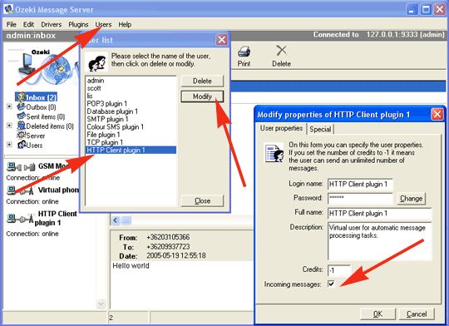Switch to the Special tab
The height and width of the screenshot is (326, 449).
point(320,129)
